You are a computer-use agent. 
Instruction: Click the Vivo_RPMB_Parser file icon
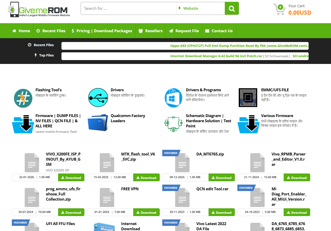coord(257,163)
